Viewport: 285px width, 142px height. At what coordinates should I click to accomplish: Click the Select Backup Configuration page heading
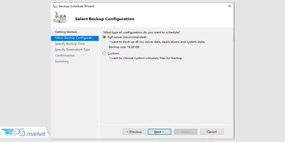(x=104, y=19)
